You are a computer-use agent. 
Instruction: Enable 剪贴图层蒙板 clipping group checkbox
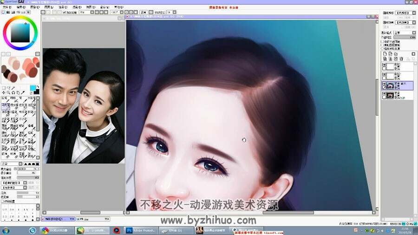pos(382,46)
